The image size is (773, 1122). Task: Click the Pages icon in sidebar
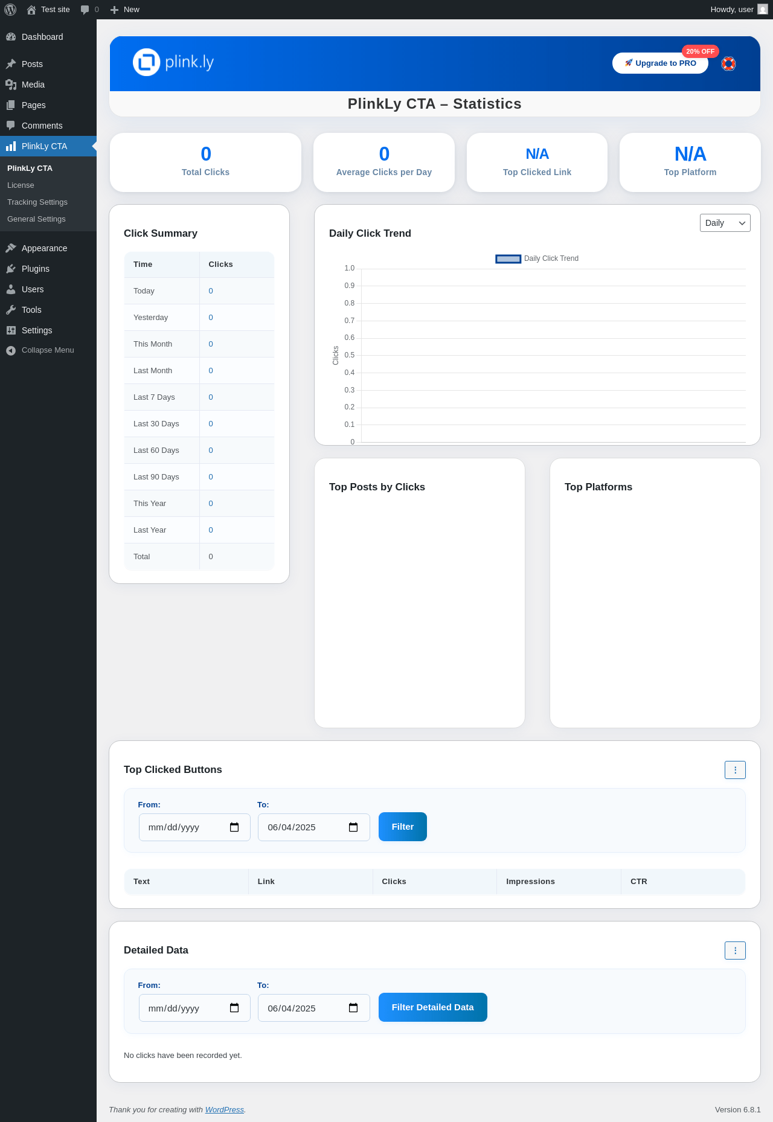pos(11,105)
